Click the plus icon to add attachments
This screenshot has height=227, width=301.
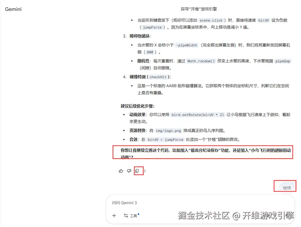(114, 215)
